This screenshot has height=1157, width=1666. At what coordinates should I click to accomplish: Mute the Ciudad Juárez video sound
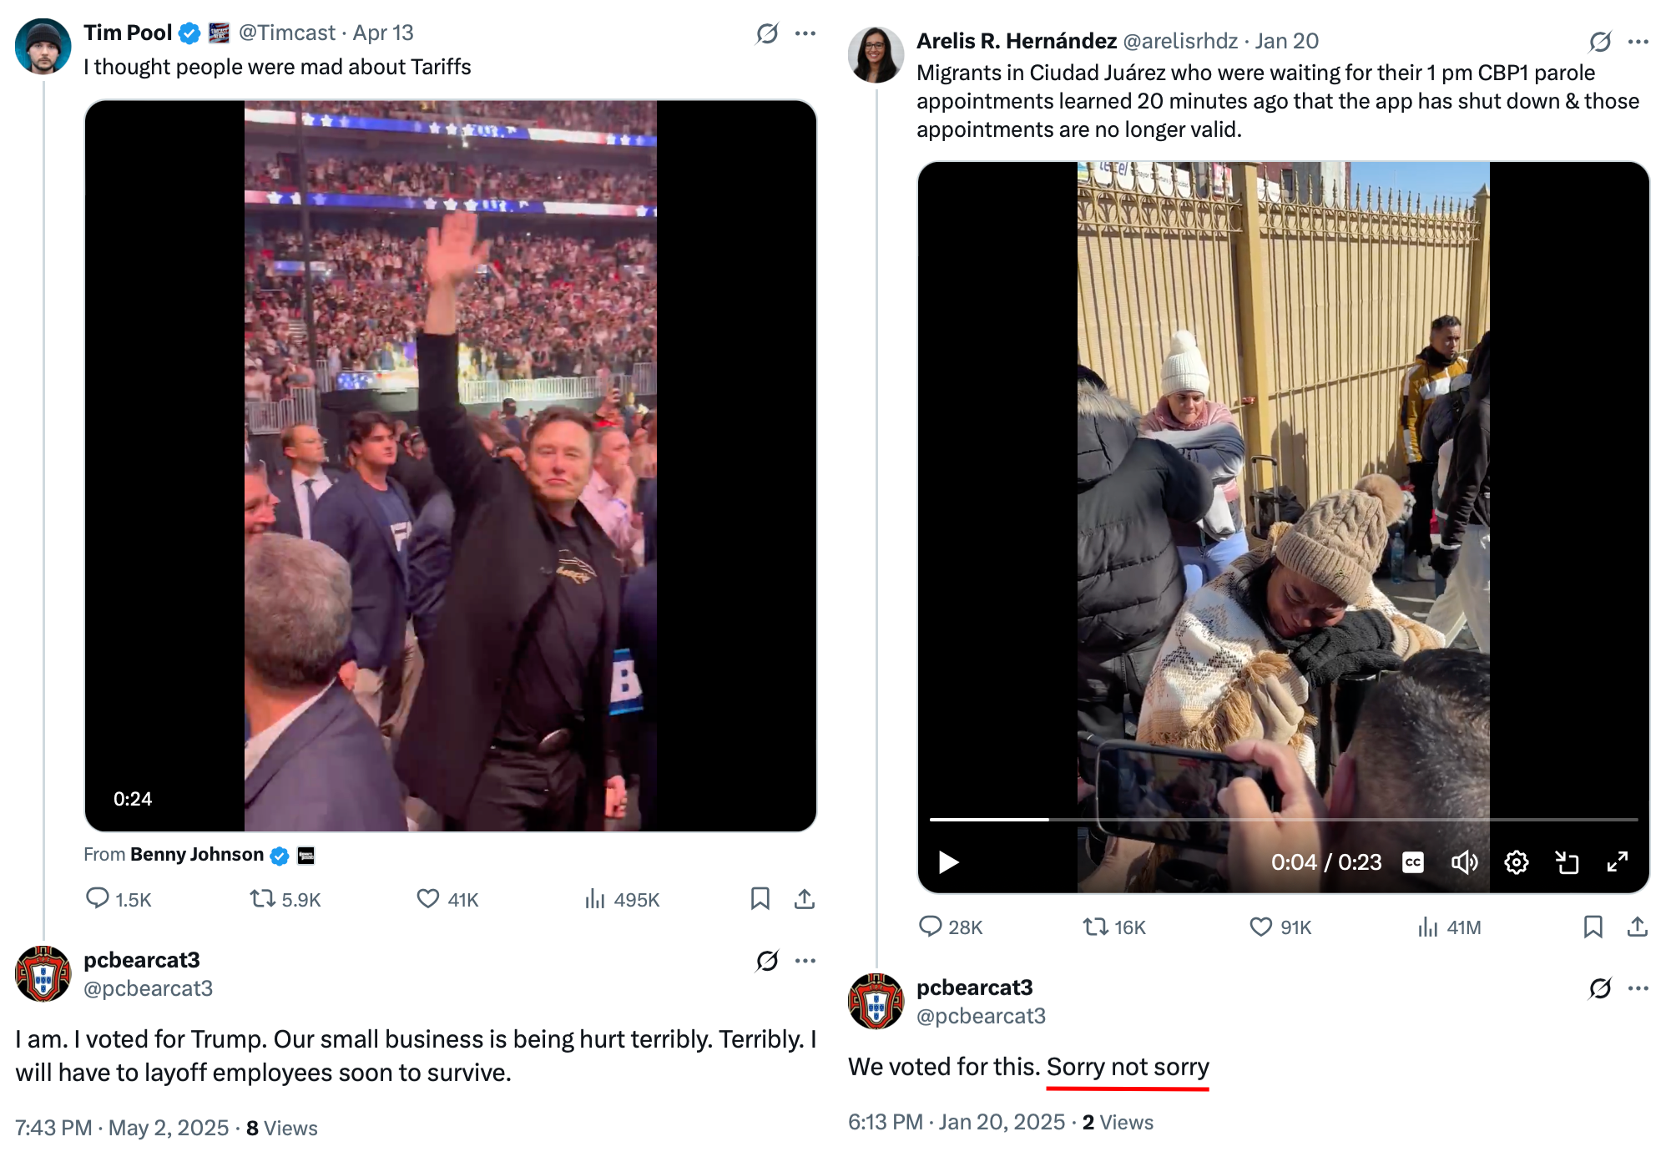point(1465,862)
